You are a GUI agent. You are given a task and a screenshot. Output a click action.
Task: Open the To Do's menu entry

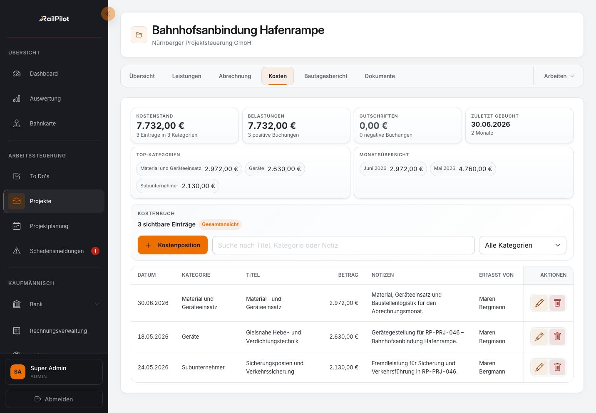[54, 176]
